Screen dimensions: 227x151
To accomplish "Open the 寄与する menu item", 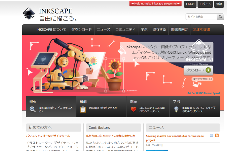I will 159,30.
